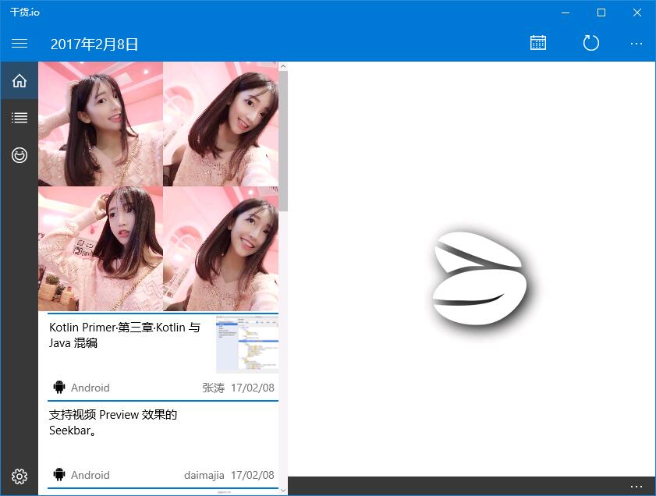The height and width of the screenshot is (496, 656).
Task: Click Android label in Kotlin row
Action: [x=90, y=388]
